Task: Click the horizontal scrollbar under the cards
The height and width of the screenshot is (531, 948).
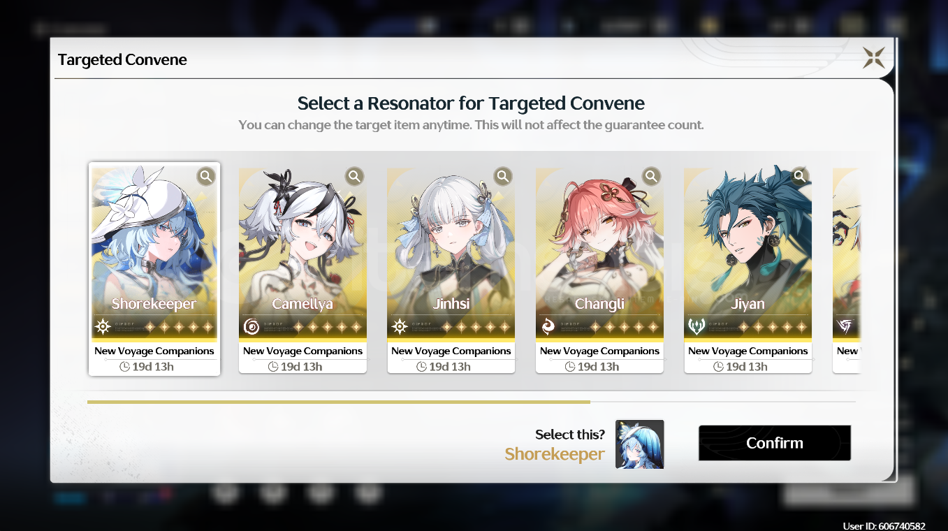Action: (472, 402)
